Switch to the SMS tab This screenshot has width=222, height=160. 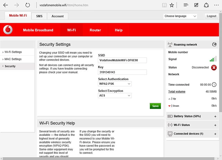pyautogui.click(x=39, y=16)
